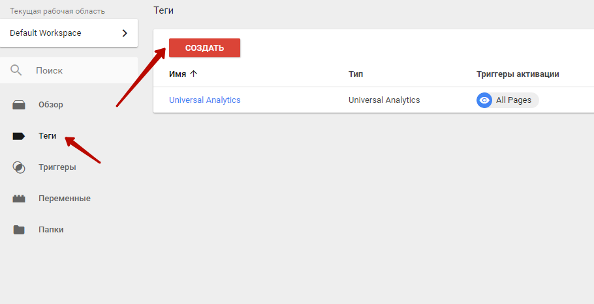Click the Folders (Папки) folder icon

click(x=19, y=230)
